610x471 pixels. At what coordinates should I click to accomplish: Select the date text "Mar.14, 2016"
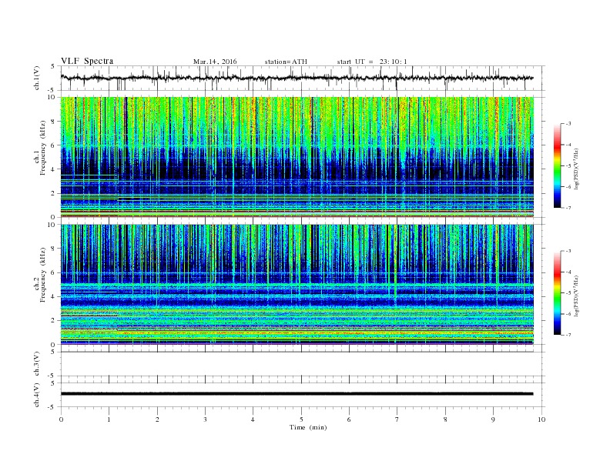click(215, 62)
